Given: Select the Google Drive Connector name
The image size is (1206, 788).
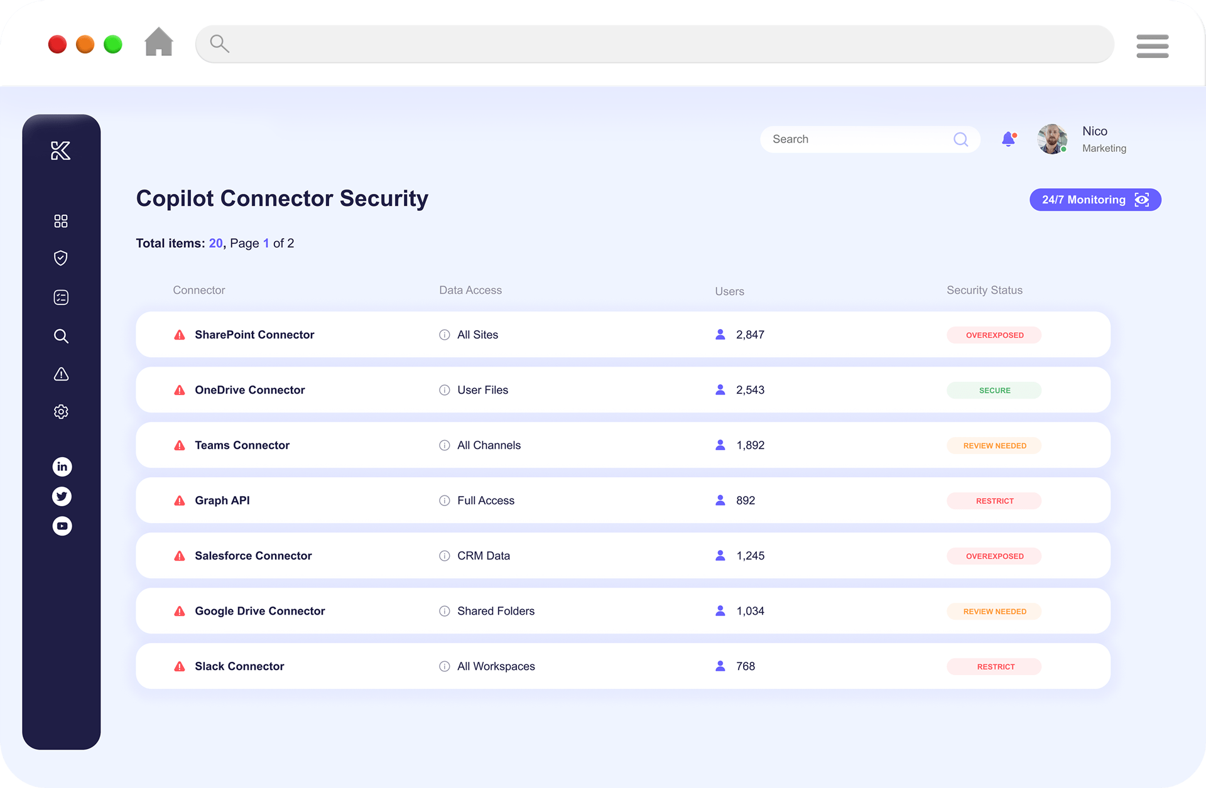Looking at the screenshot, I should (x=260, y=611).
